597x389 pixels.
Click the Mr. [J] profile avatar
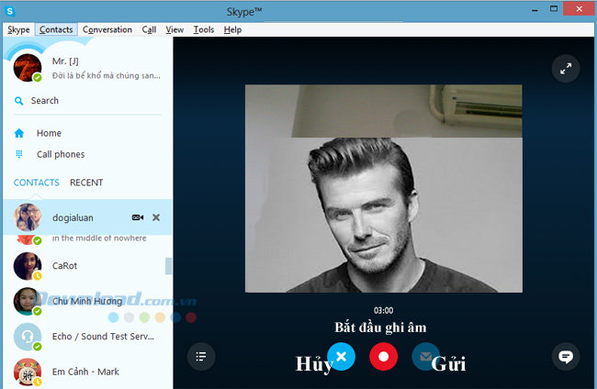(28, 68)
